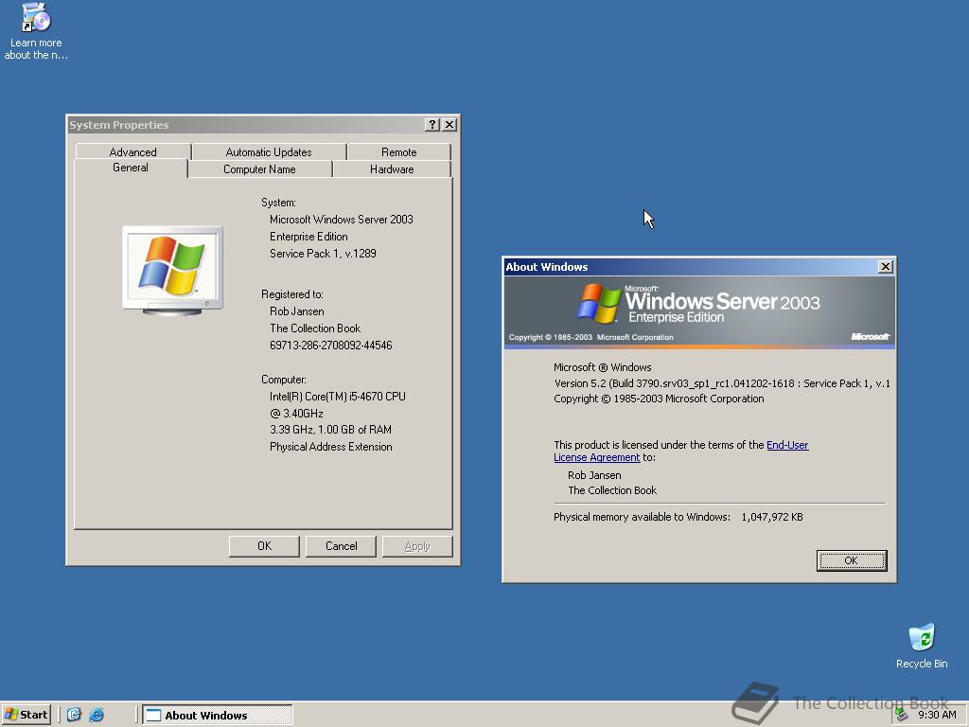This screenshot has width=969, height=727.
Task: Open the Remote tab
Action: [x=398, y=152]
